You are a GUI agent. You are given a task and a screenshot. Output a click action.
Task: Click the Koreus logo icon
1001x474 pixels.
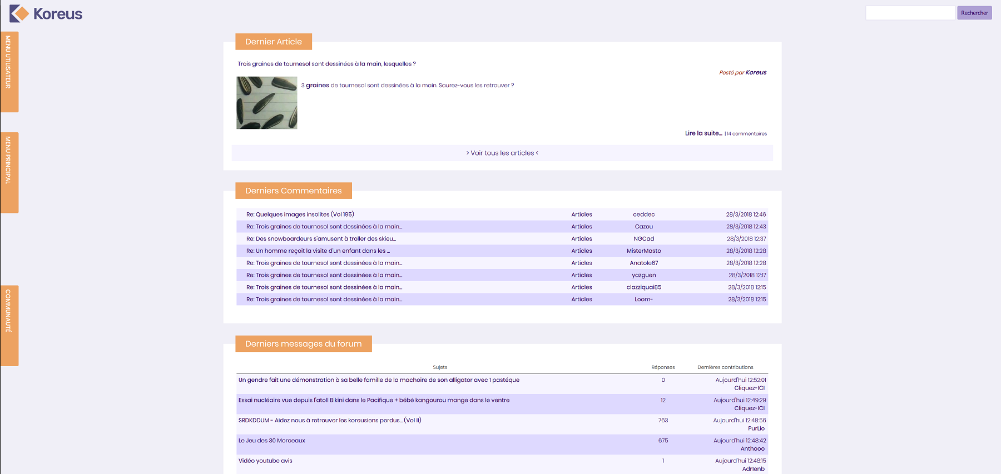click(x=19, y=13)
